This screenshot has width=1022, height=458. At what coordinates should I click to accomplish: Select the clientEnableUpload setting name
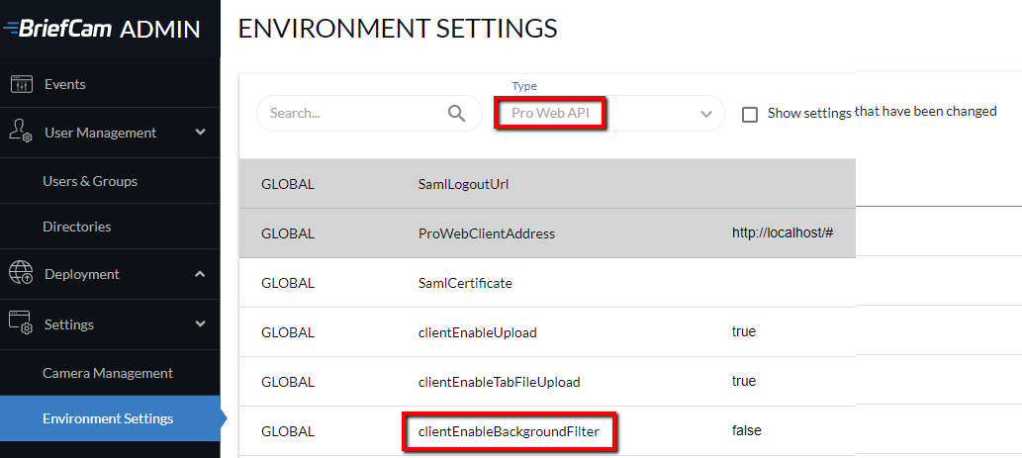pyautogui.click(x=477, y=333)
